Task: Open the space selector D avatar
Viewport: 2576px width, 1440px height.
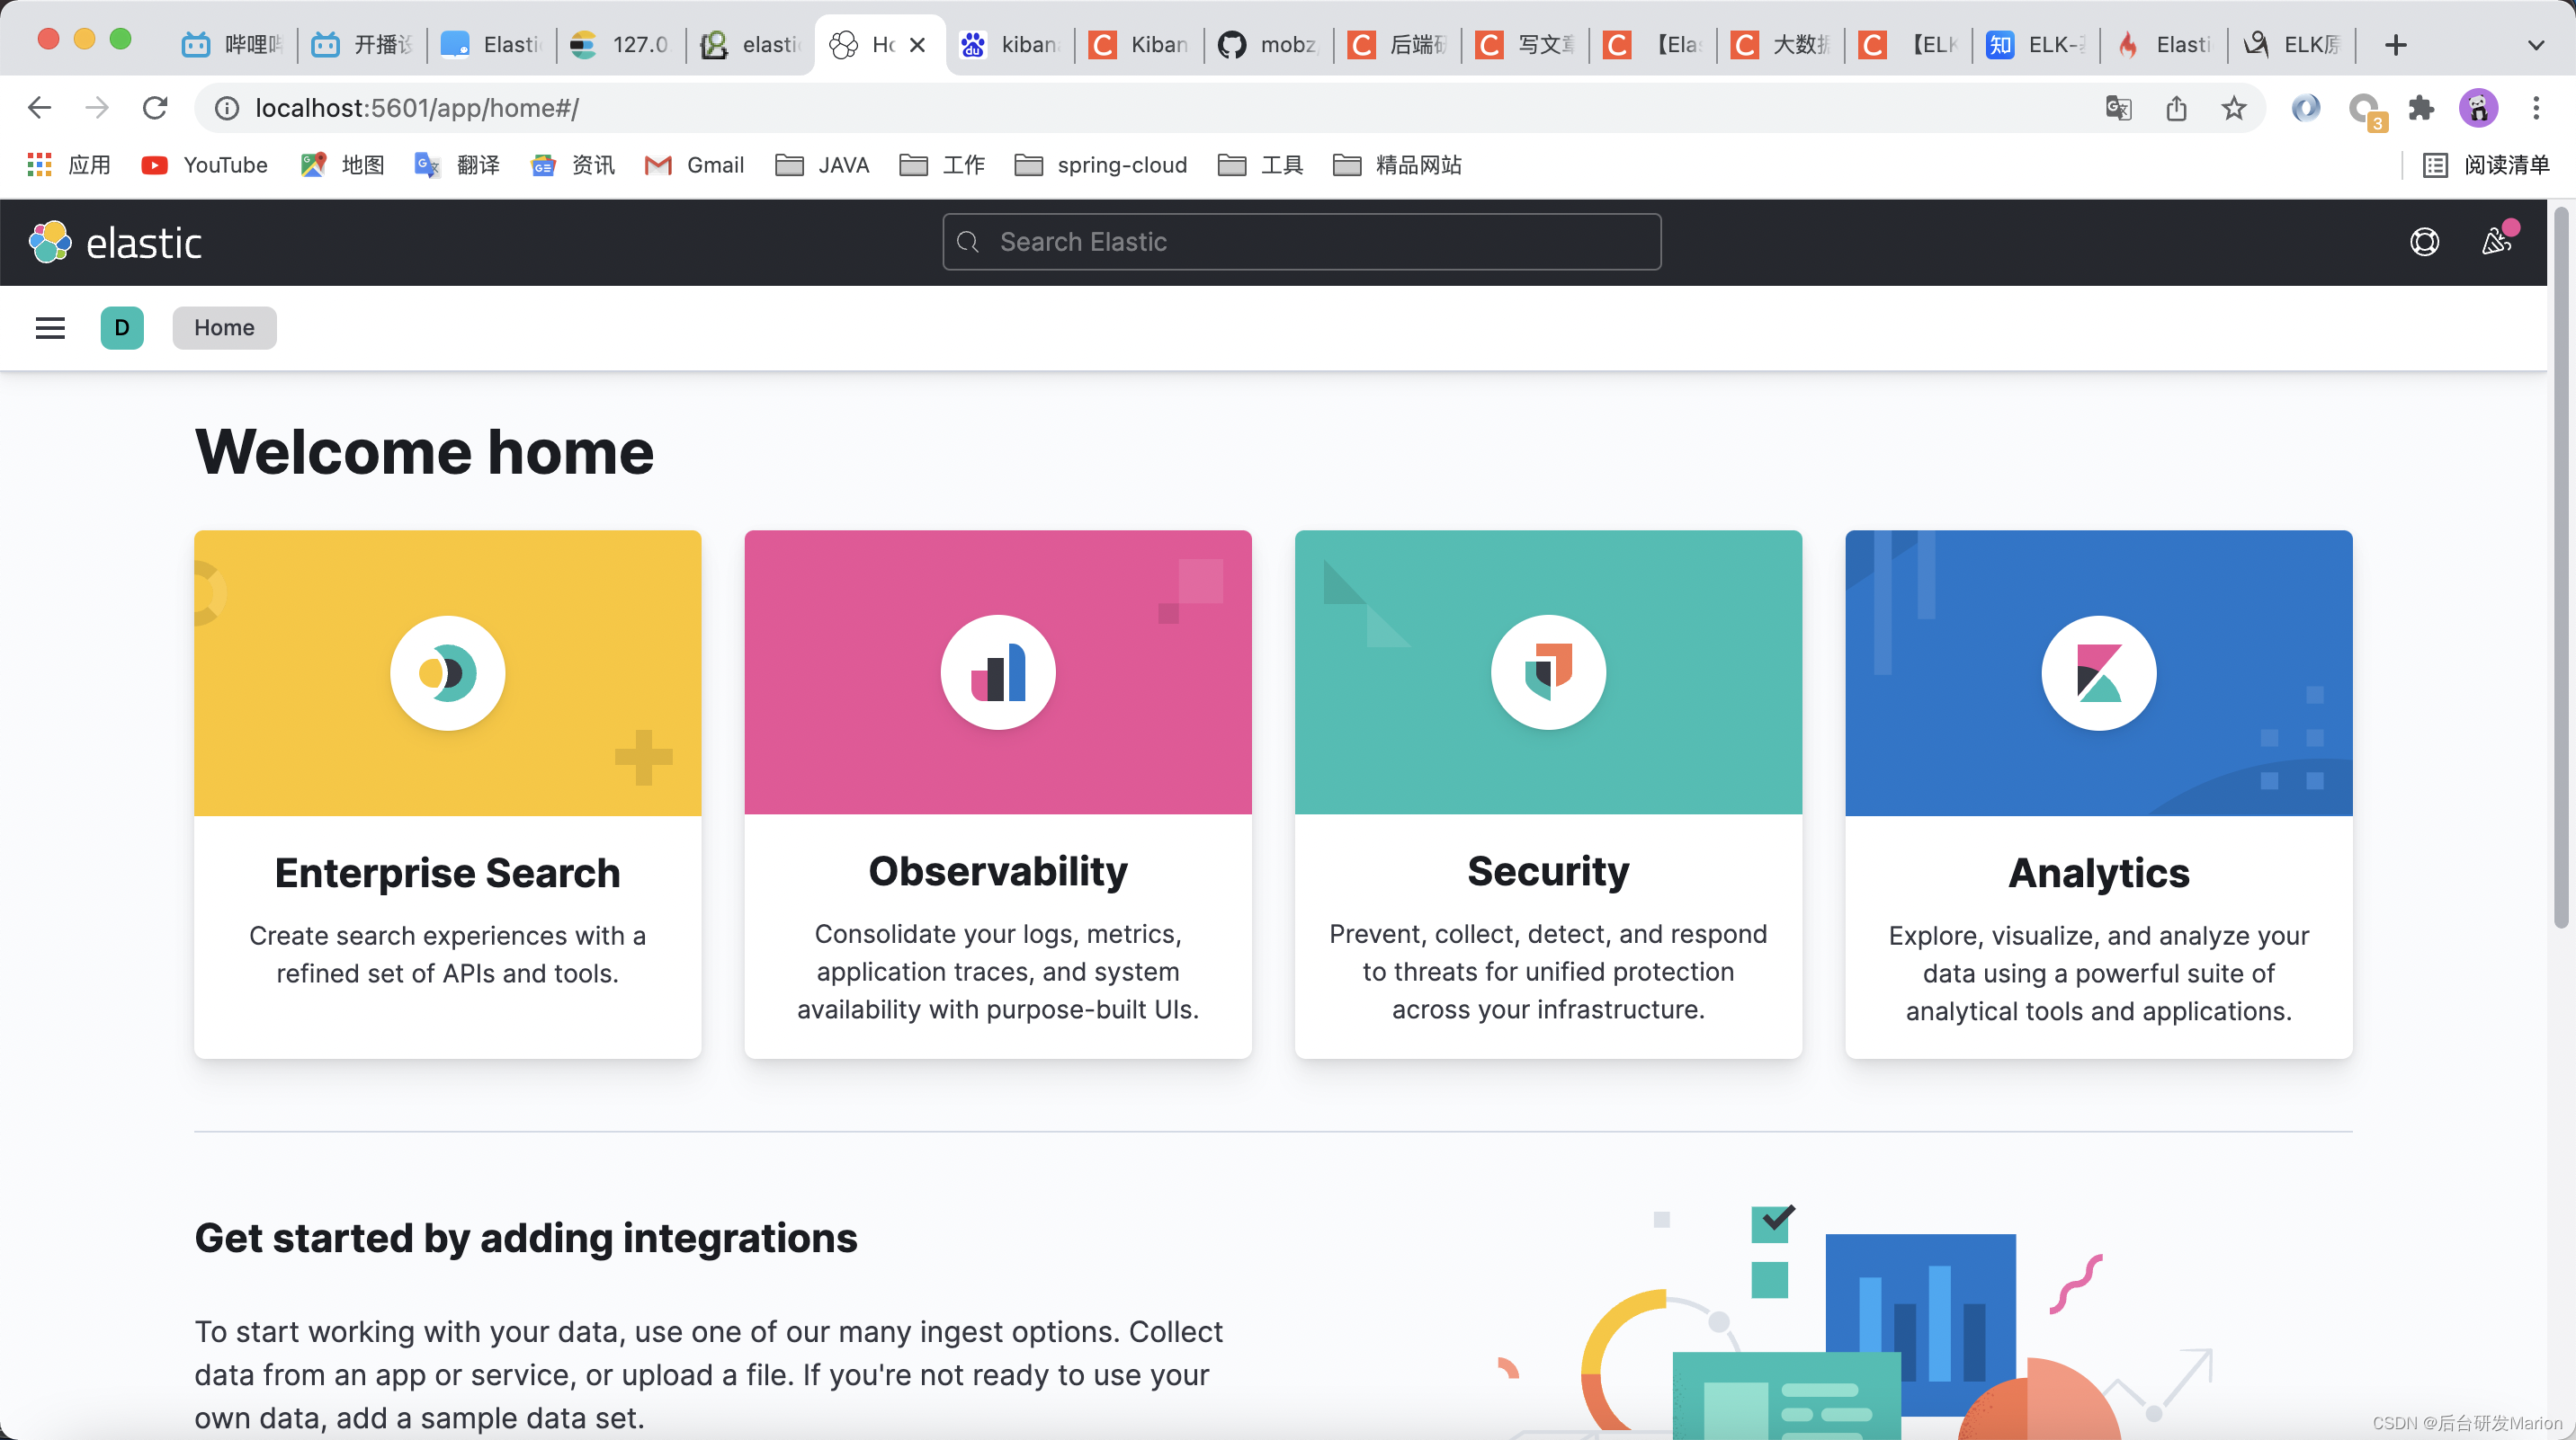Action: click(x=122, y=328)
